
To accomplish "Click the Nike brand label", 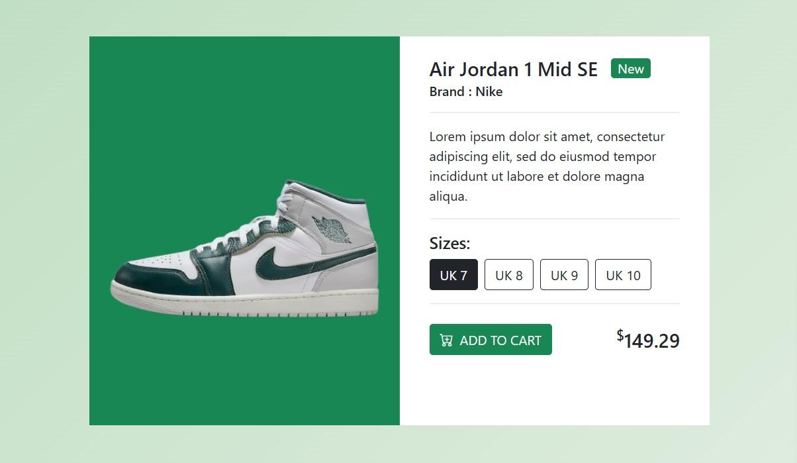I will (466, 91).
